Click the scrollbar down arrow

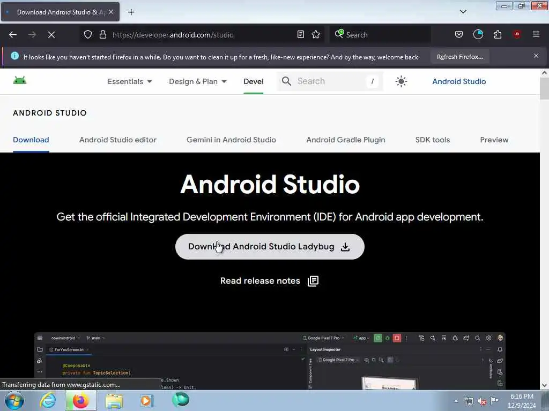[x=544, y=385]
